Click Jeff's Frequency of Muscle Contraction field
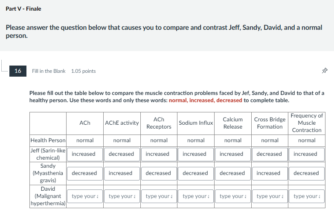 point(307,154)
